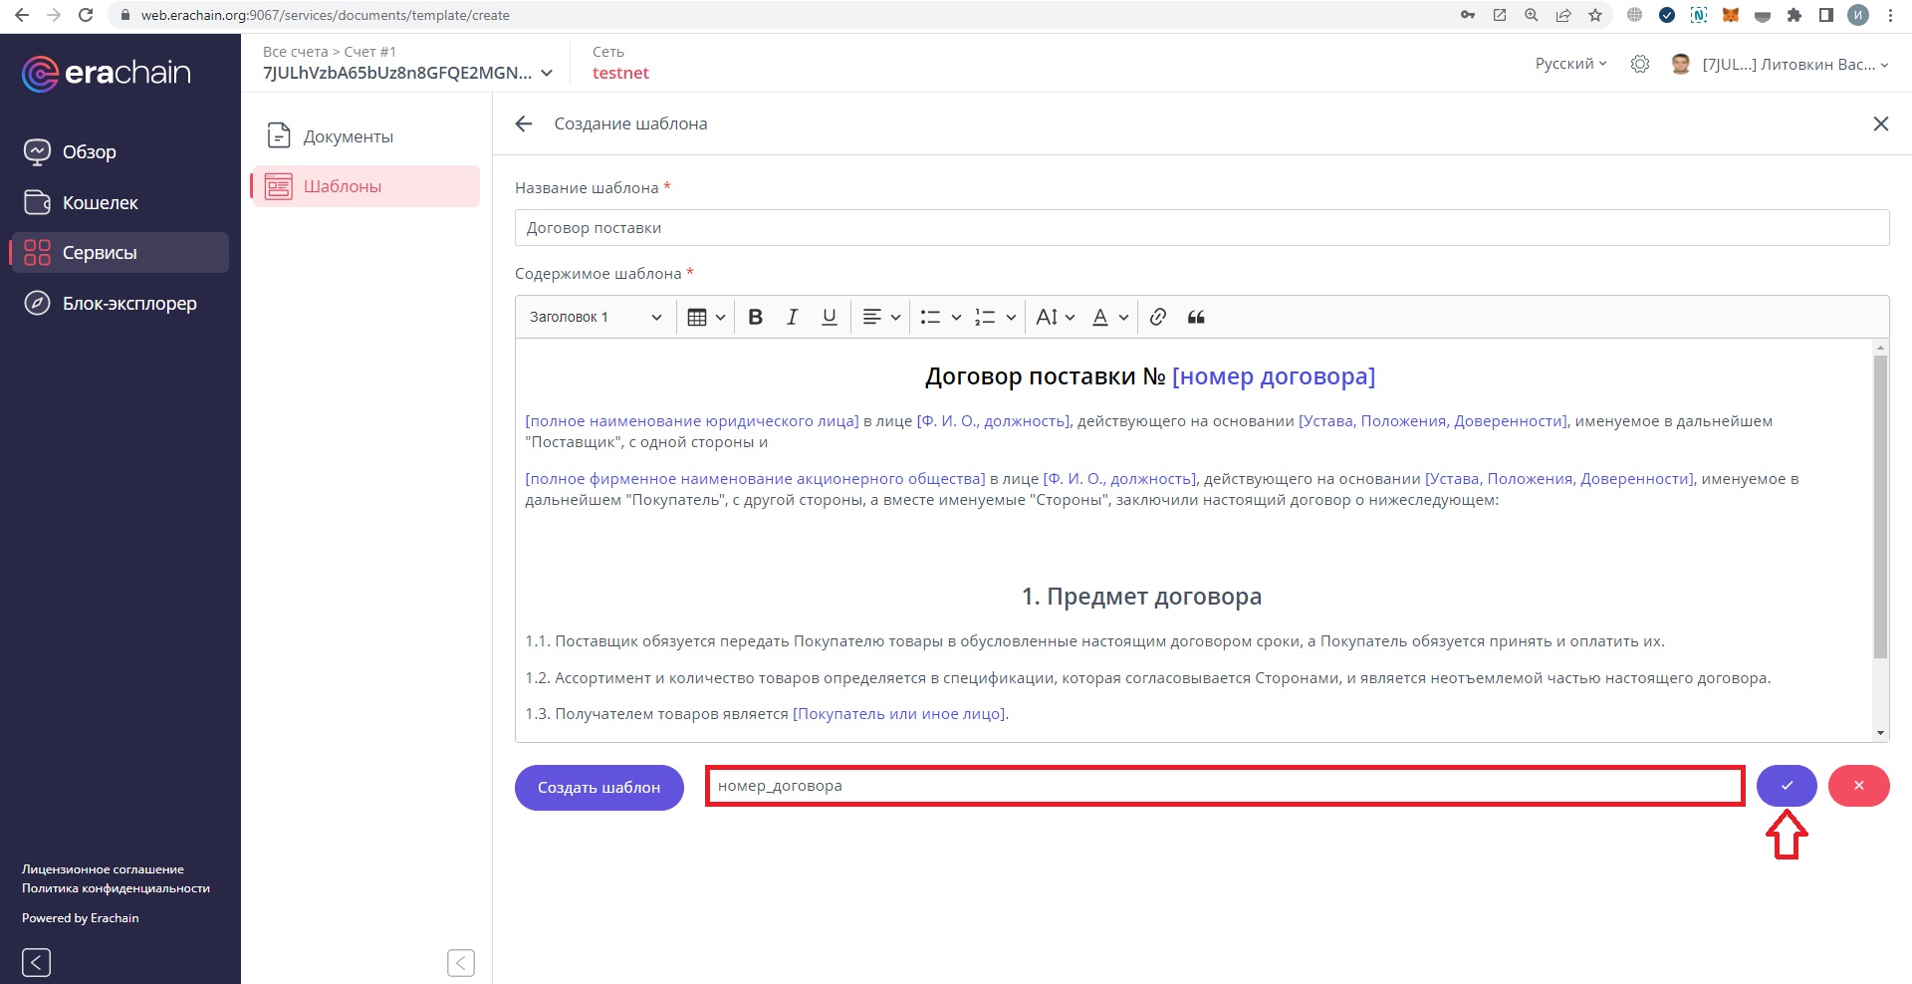Image resolution: width=1912 pixels, height=984 pixels.
Task: Insert a table into the template
Action: (x=698, y=317)
